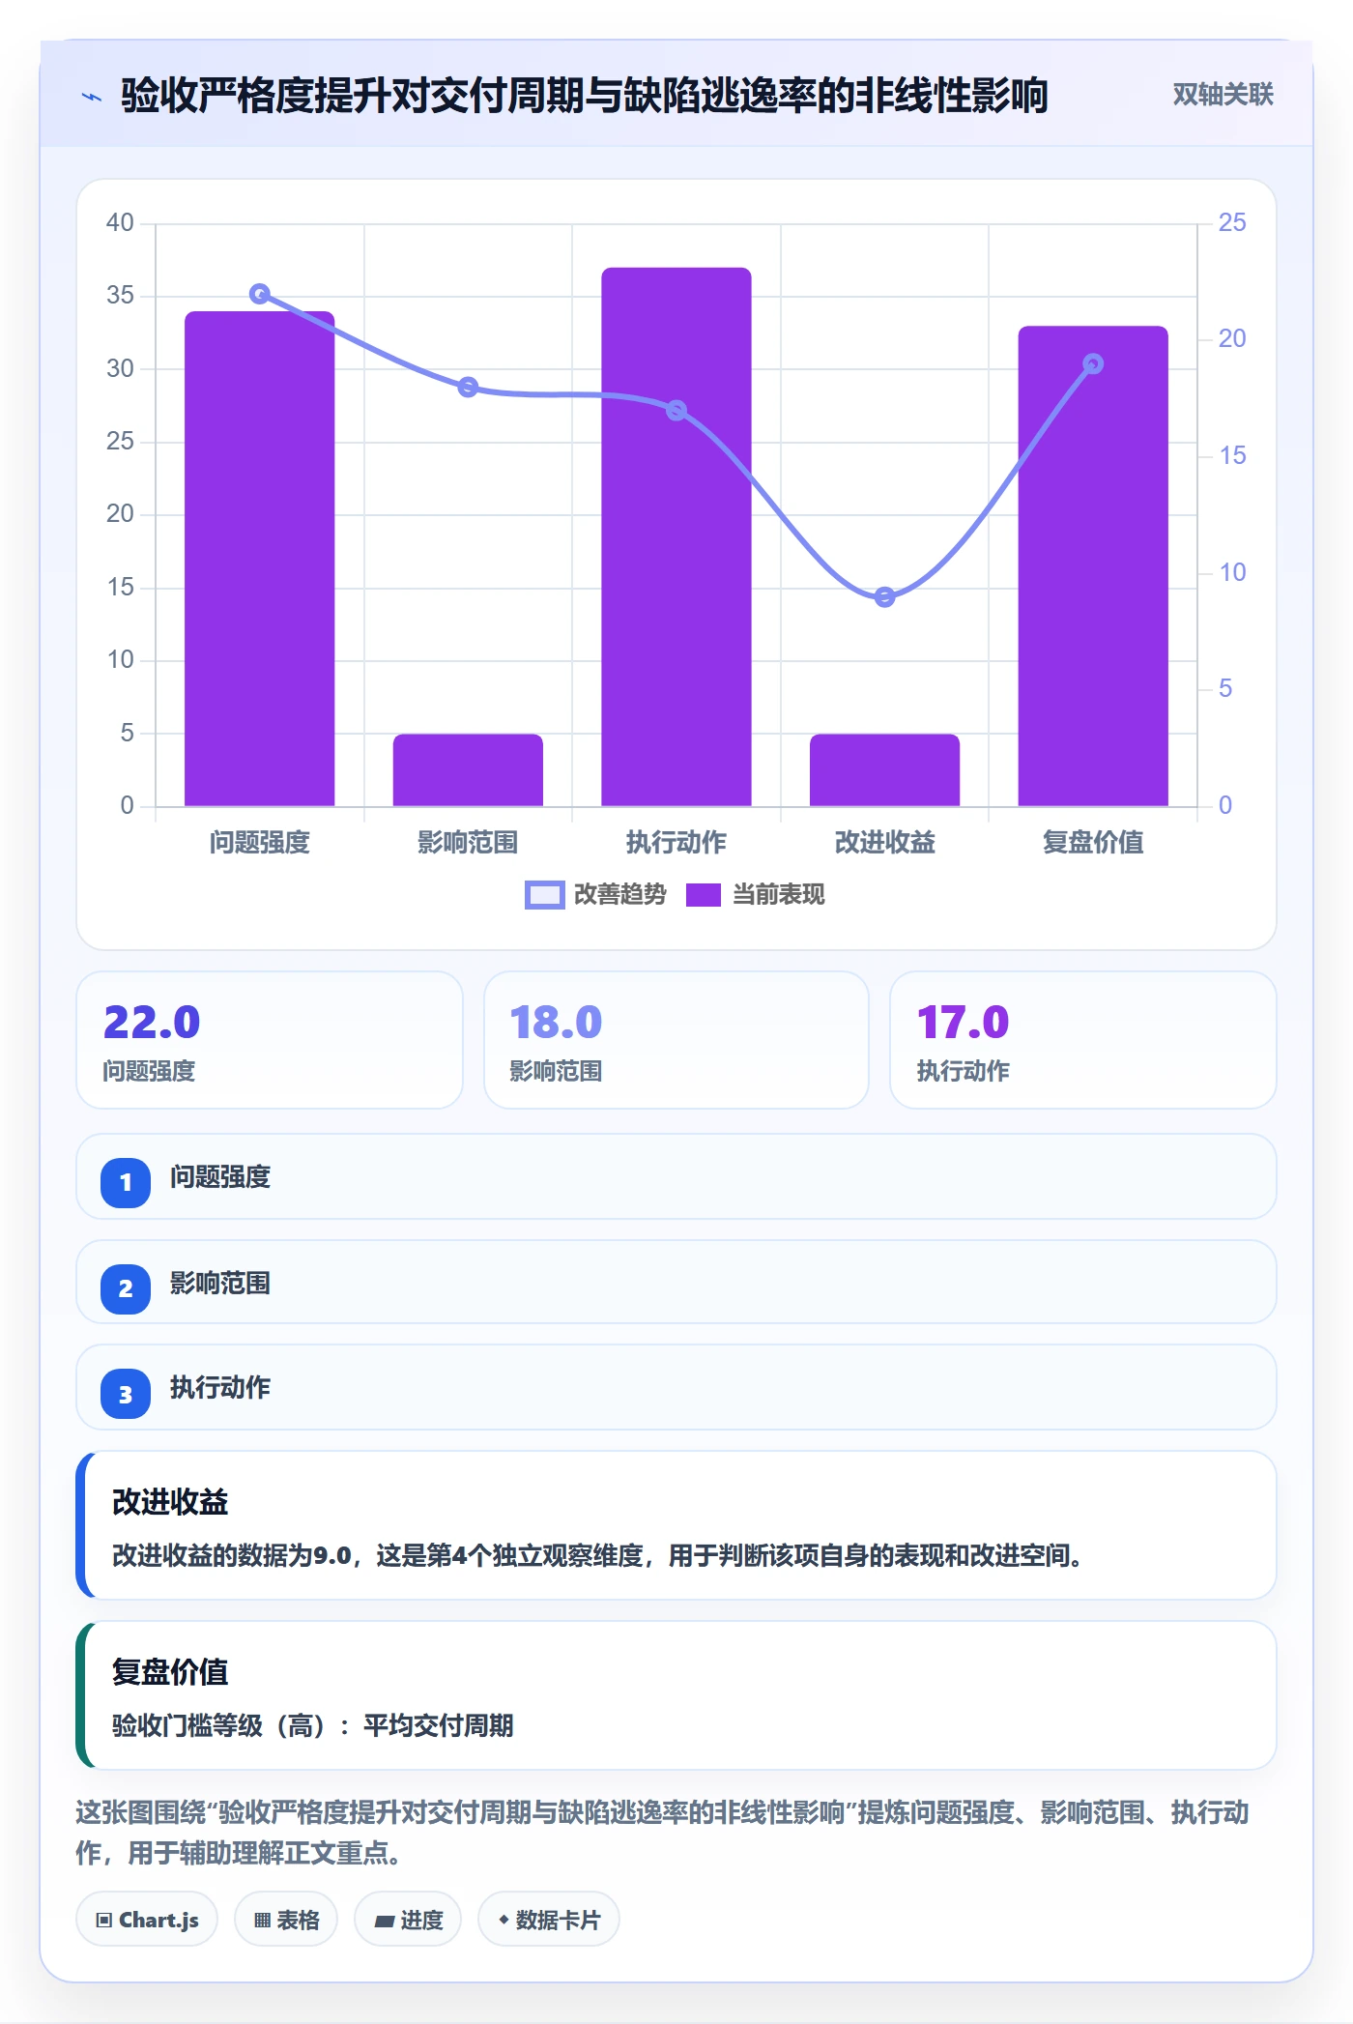Viewport: 1353px width, 2024px height.
Task: Select the 执行动作 list row text
Action: point(220,1388)
